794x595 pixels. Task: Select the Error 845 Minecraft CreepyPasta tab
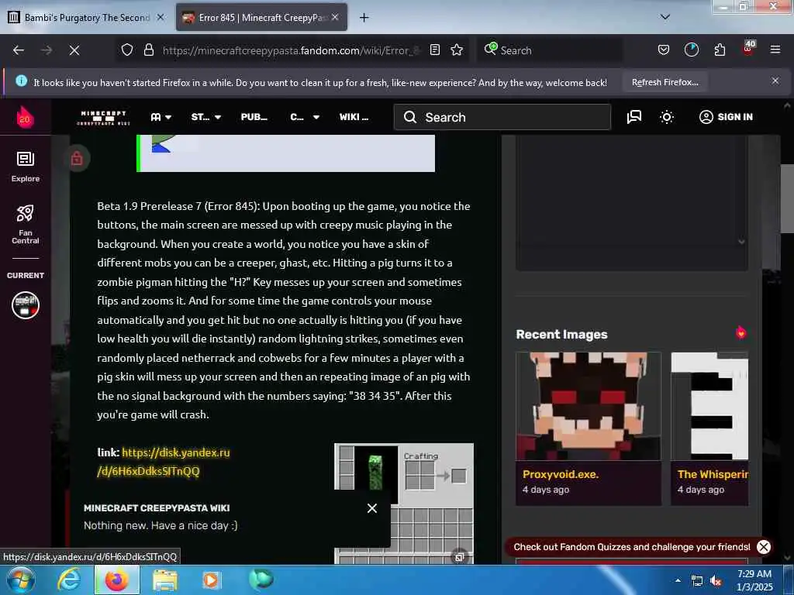tap(261, 18)
